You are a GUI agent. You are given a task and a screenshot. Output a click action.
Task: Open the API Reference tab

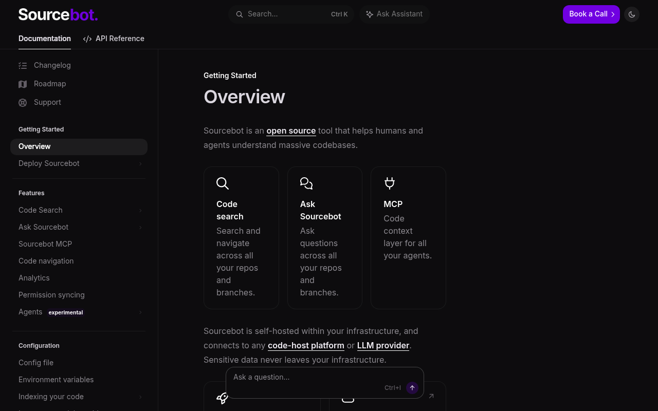114,39
